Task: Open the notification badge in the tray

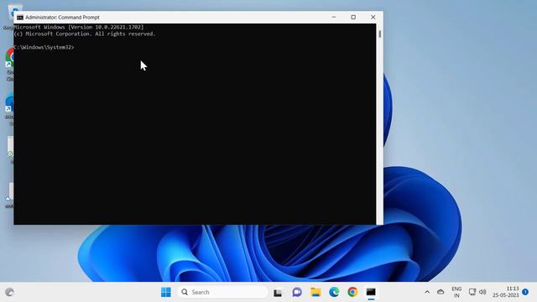Action: (x=525, y=292)
